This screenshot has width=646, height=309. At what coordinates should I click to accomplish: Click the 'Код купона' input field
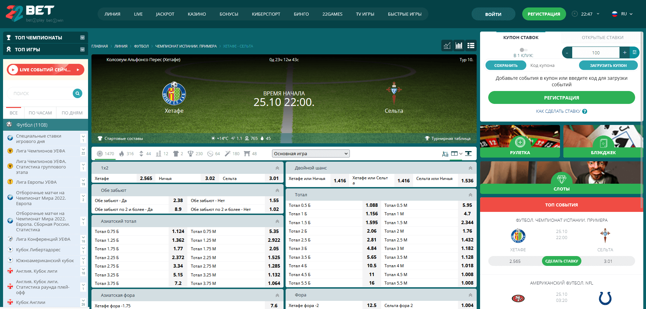551,66
